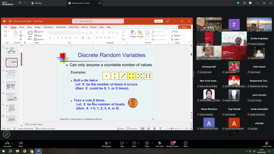Open the Insert ribbon tab
Viewport: 274px width, 154px height.
(22, 27)
